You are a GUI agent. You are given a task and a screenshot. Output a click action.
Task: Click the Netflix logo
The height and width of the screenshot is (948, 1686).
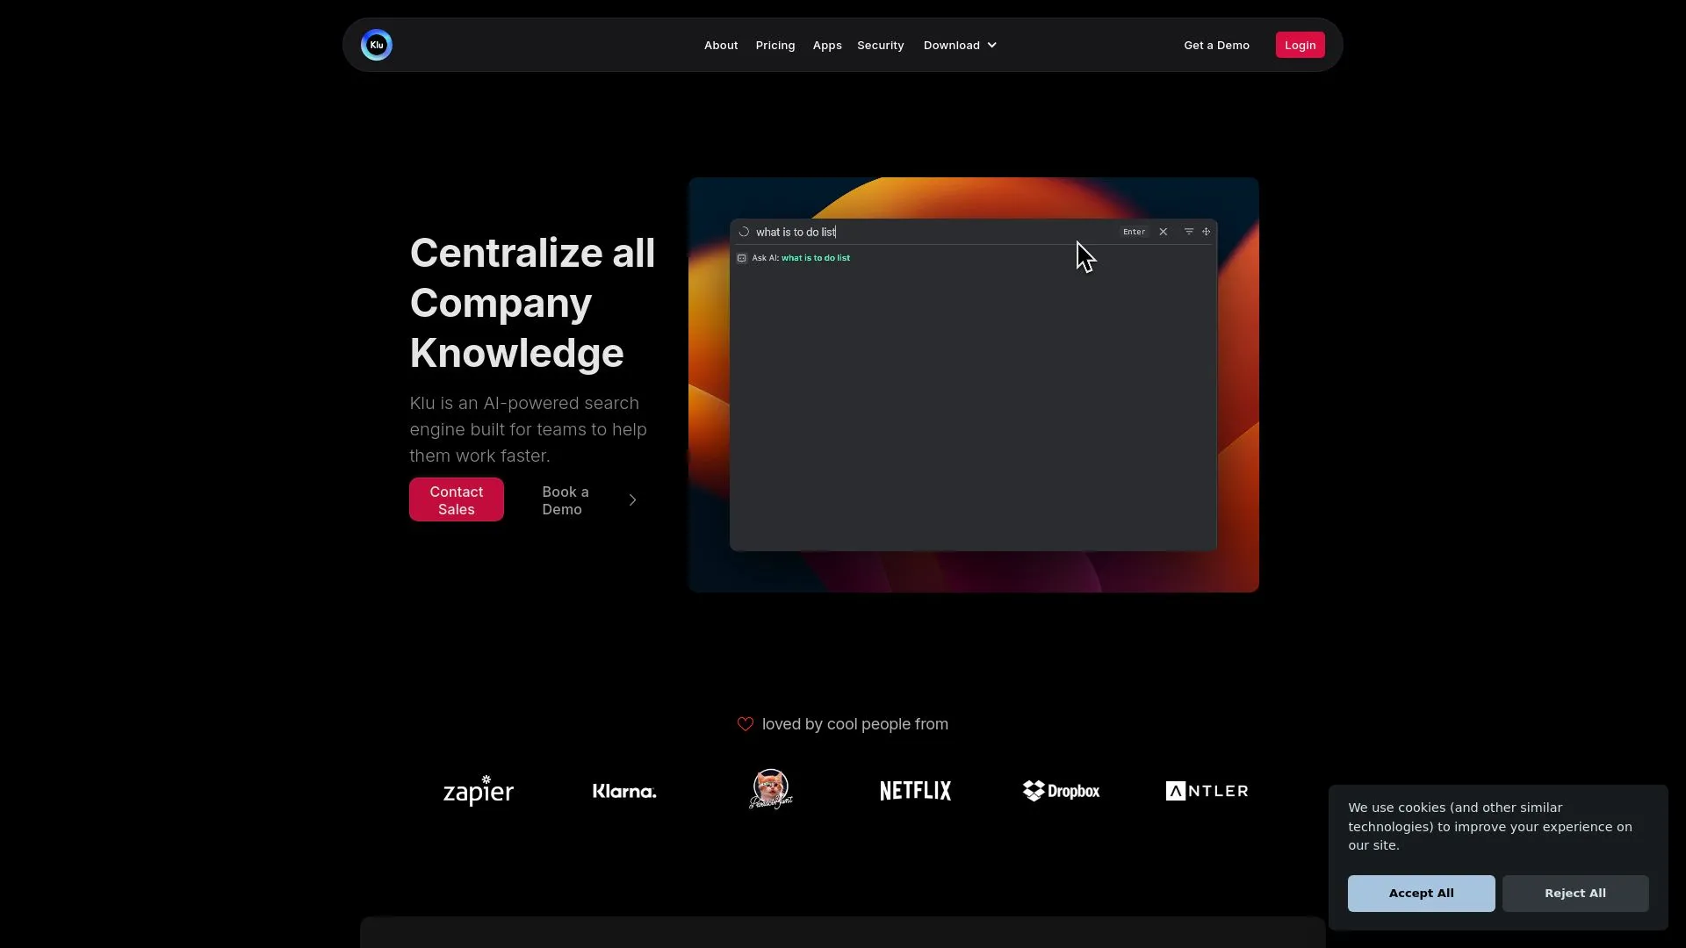click(915, 791)
